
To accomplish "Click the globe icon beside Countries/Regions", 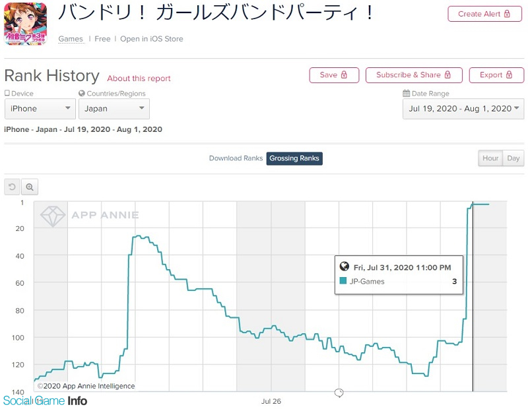I will pos(82,94).
